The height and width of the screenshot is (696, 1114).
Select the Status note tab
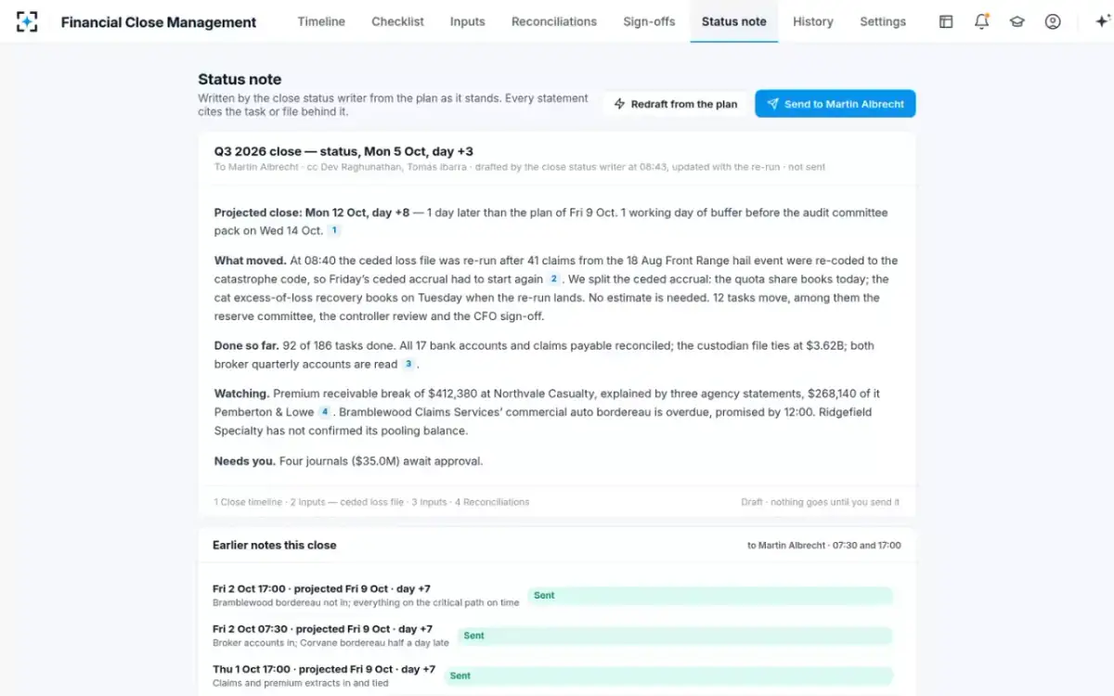(x=734, y=21)
